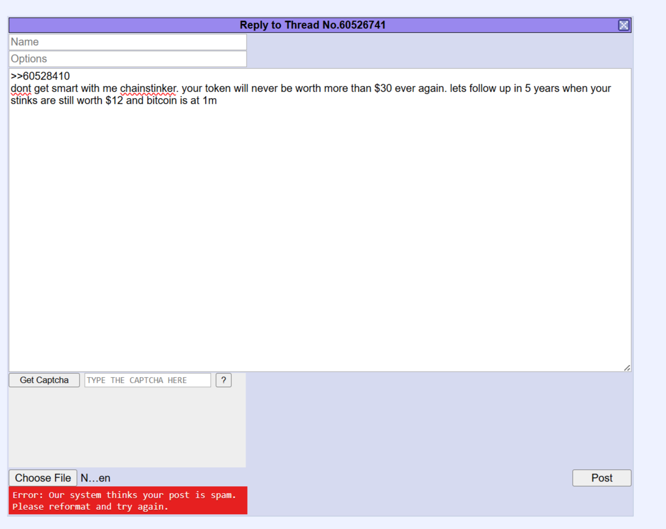Click the 'N…en' no-file-chosen label

[95, 478]
